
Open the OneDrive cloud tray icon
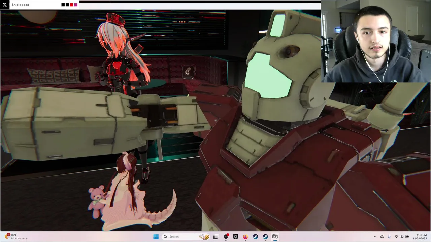(382, 237)
